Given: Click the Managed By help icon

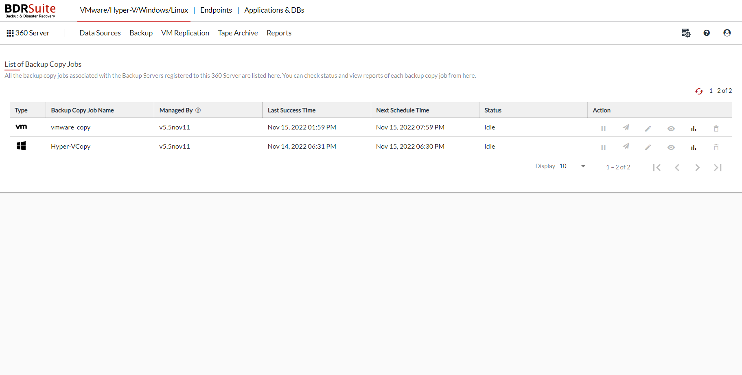Looking at the screenshot, I should pyautogui.click(x=198, y=110).
